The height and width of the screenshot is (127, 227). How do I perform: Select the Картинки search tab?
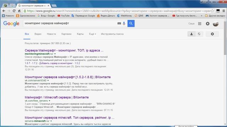coord(66,34)
